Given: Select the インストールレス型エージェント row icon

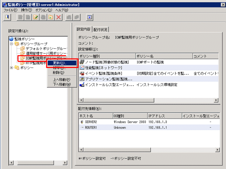Looking at the screenshot, I should [82, 85].
